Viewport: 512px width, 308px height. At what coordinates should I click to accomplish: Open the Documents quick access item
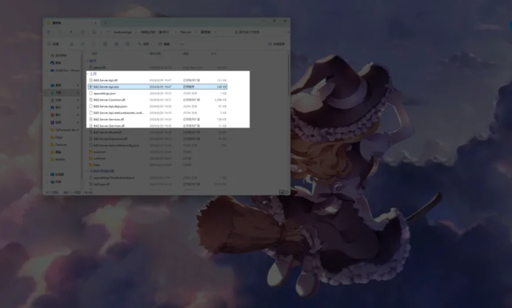tap(56, 100)
